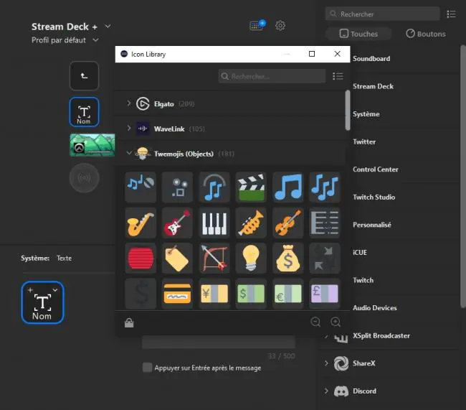Open the key icon dropdown chevron
The width and height of the screenshot is (466, 410).
pos(55,290)
